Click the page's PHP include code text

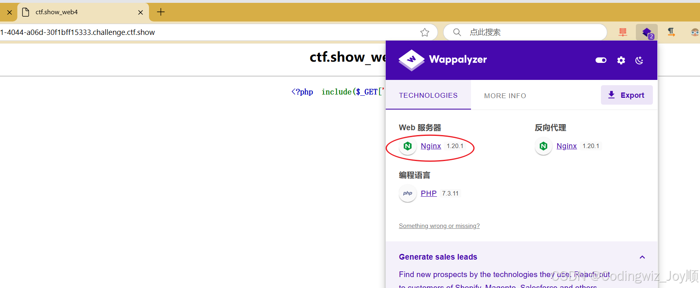[338, 92]
